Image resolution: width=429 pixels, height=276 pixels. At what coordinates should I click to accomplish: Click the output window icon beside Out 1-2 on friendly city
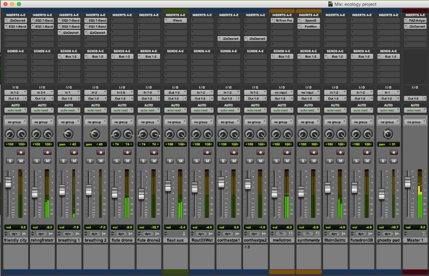[x=25, y=99]
